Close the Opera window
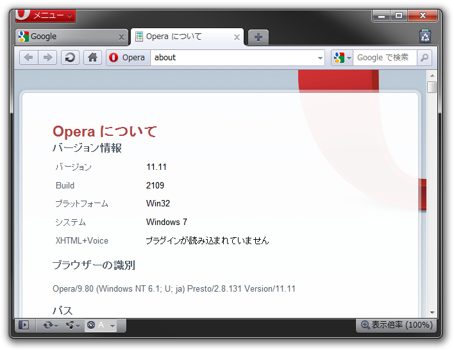This screenshot has height=350, width=454. click(x=423, y=15)
